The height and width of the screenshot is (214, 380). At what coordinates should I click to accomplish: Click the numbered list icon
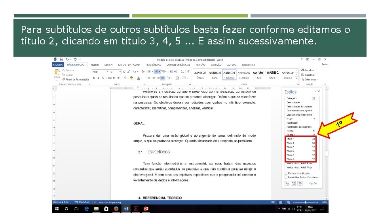[156, 72]
